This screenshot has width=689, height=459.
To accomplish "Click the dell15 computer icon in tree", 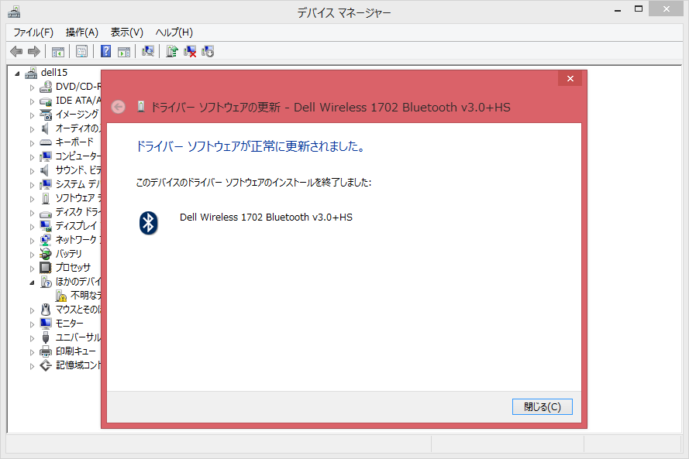I will 31,73.
